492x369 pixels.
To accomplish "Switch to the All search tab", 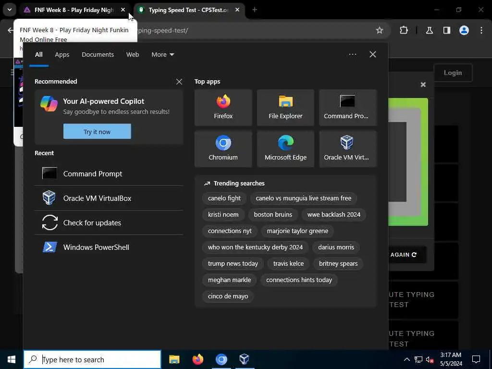I will (38, 55).
